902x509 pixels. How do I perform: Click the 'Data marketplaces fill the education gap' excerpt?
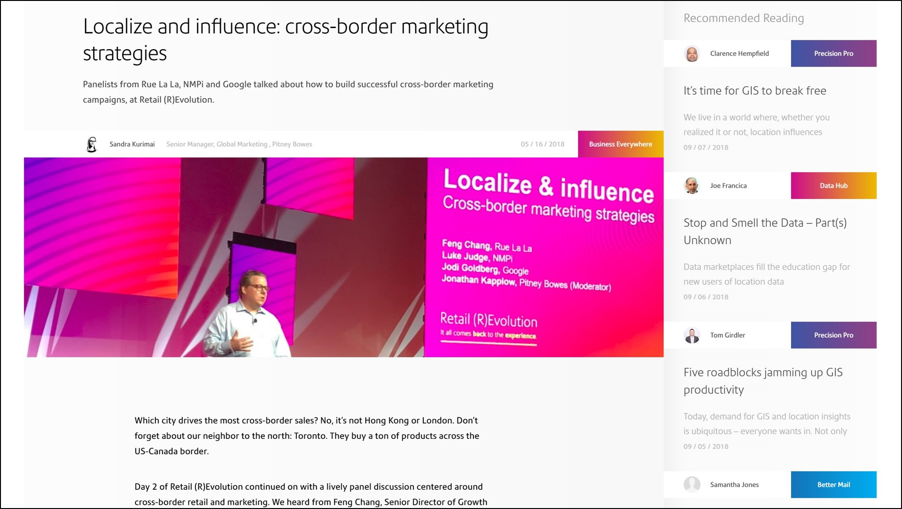coord(767,274)
